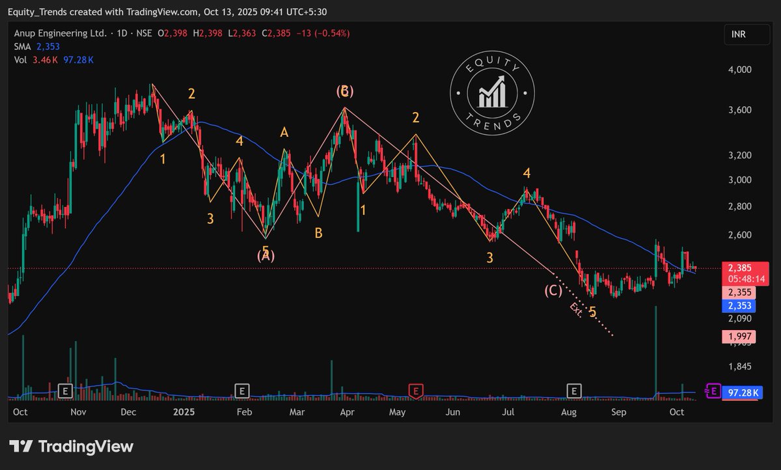
Task: Click the Nov time axis label
Action: (78, 412)
